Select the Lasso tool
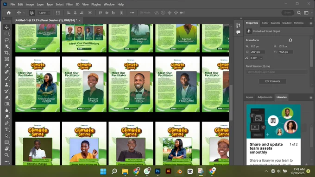Screen dimensions: 315x177 click(x=6, y=40)
